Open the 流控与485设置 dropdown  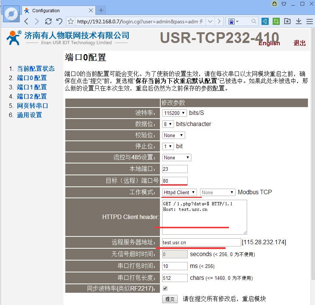point(177,158)
